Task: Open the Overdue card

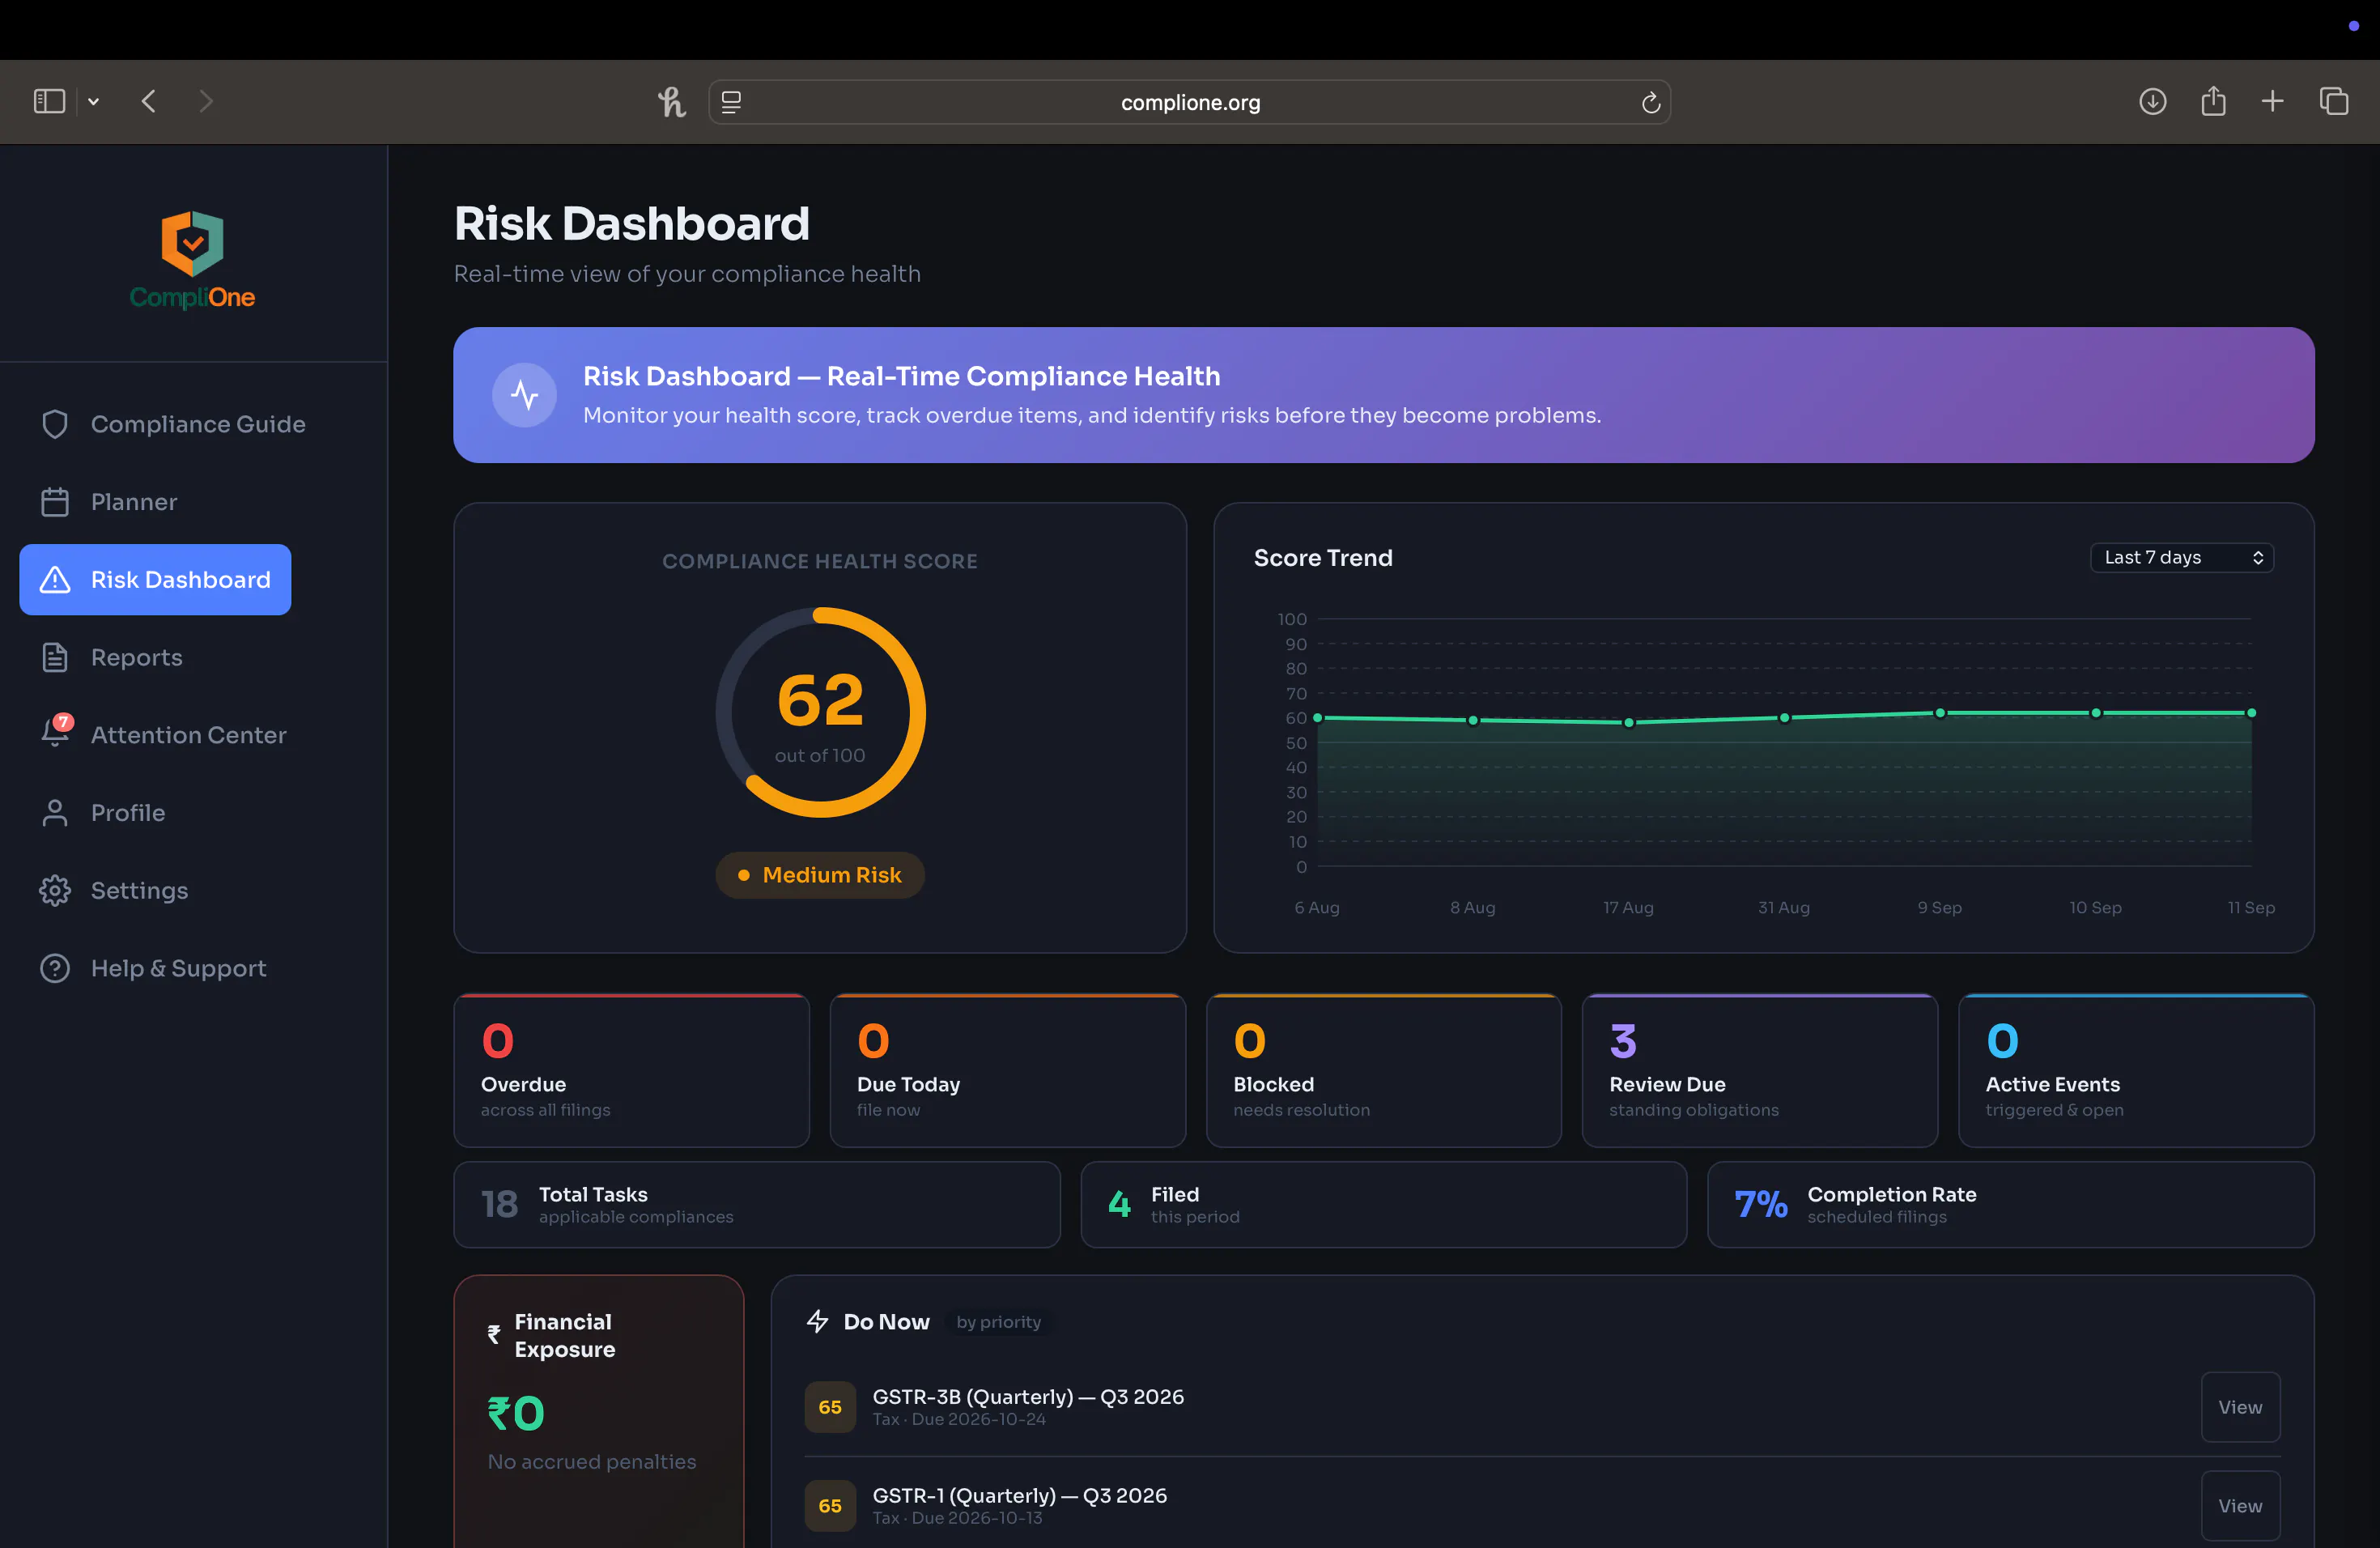Action: (631, 1070)
